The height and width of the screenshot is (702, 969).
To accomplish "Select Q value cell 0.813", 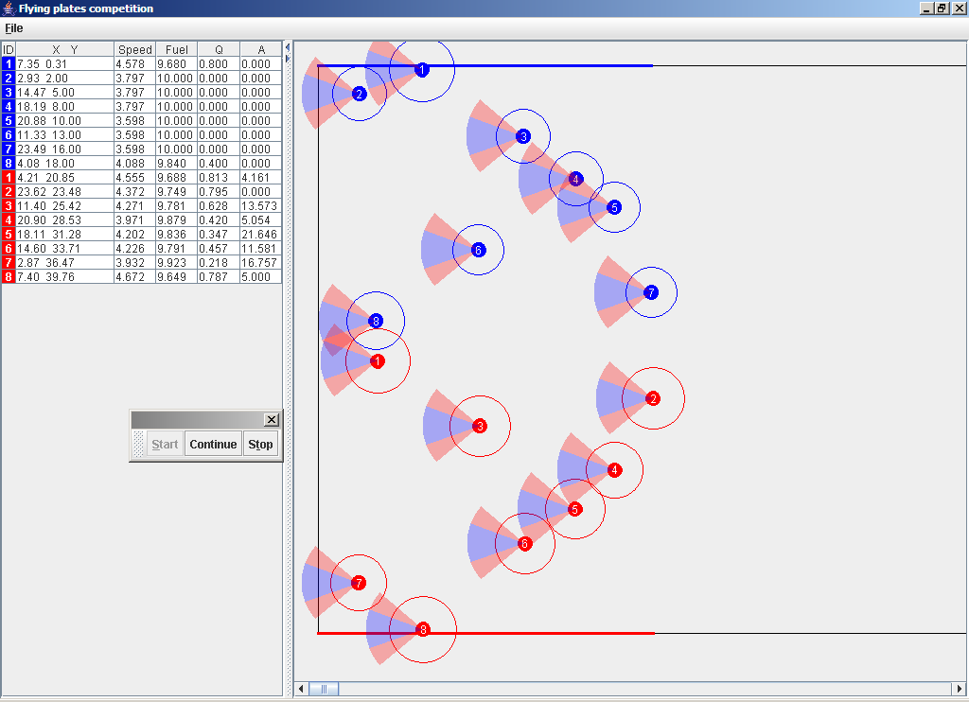I will tap(219, 177).
